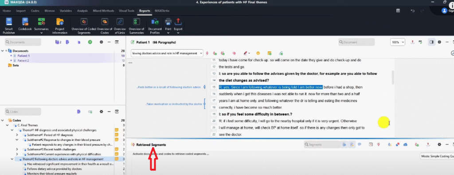Switch to the Memos tab
Viewport: 454px width, 175px height.
[x=50, y=11]
